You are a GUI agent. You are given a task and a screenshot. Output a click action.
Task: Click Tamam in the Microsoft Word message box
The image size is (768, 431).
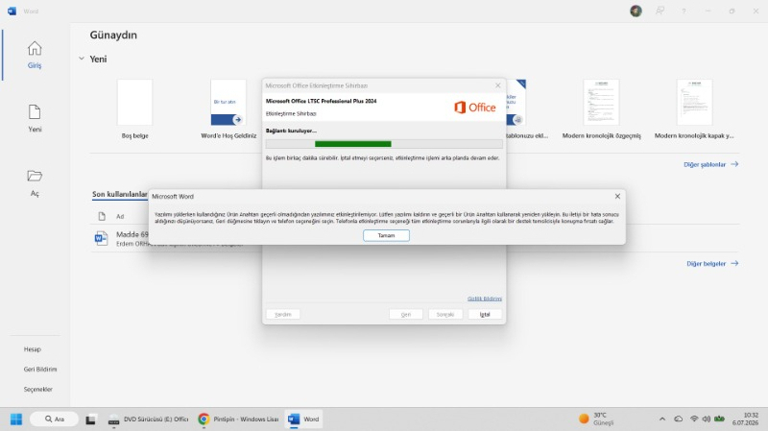(386, 235)
